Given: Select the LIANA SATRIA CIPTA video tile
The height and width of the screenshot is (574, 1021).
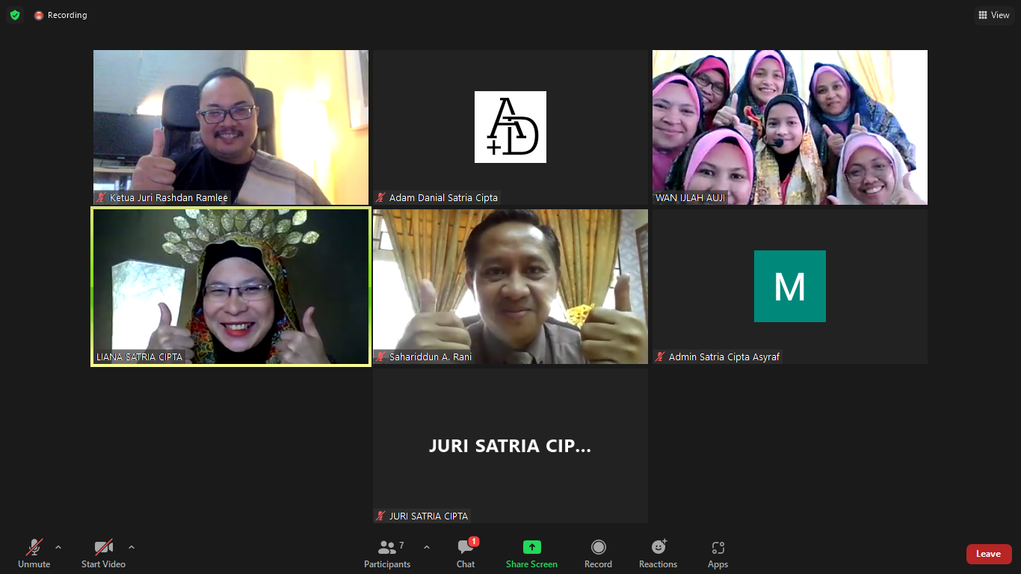Looking at the screenshot, I should [231, 287].
